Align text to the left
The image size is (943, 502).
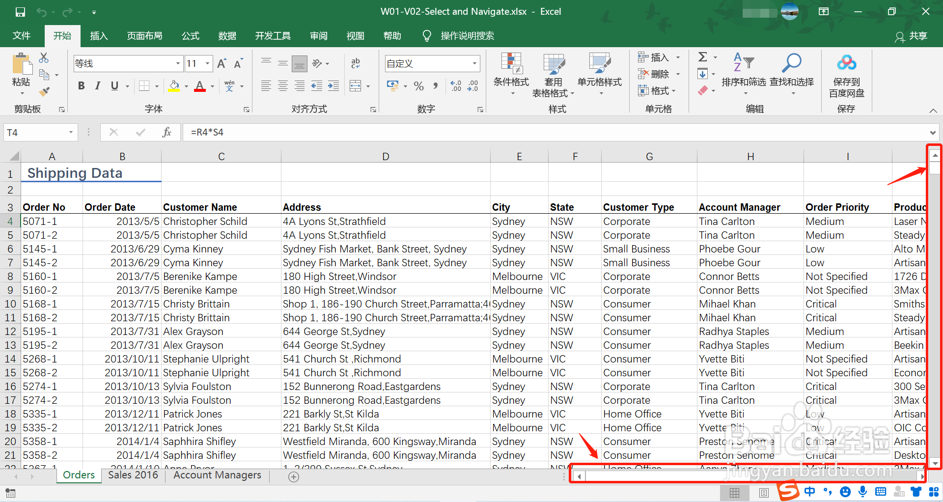266,86
